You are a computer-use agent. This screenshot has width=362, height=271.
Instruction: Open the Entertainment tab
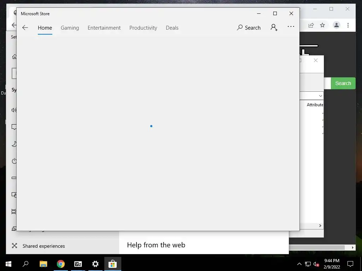tap(104, 28)
